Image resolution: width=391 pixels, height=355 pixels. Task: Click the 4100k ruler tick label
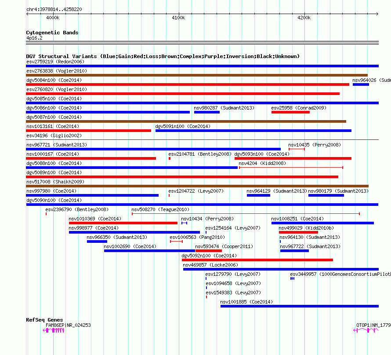click(x=178, y=18)
